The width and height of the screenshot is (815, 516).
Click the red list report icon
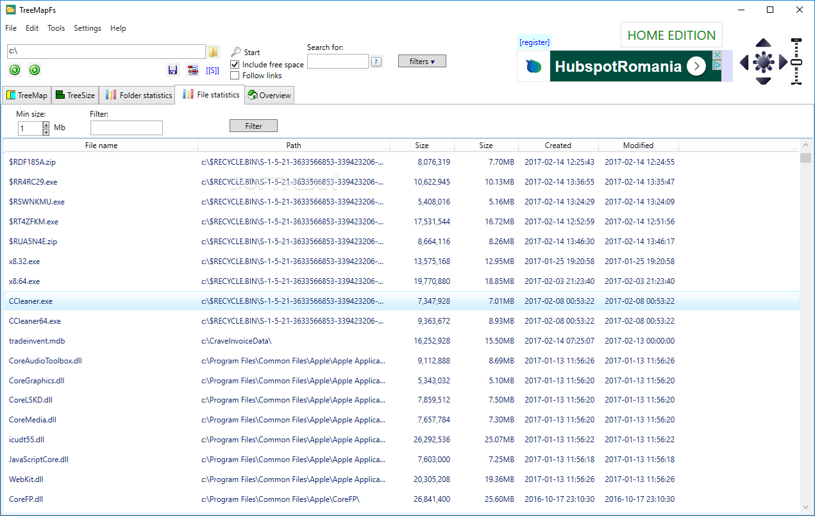coord(192,70)
